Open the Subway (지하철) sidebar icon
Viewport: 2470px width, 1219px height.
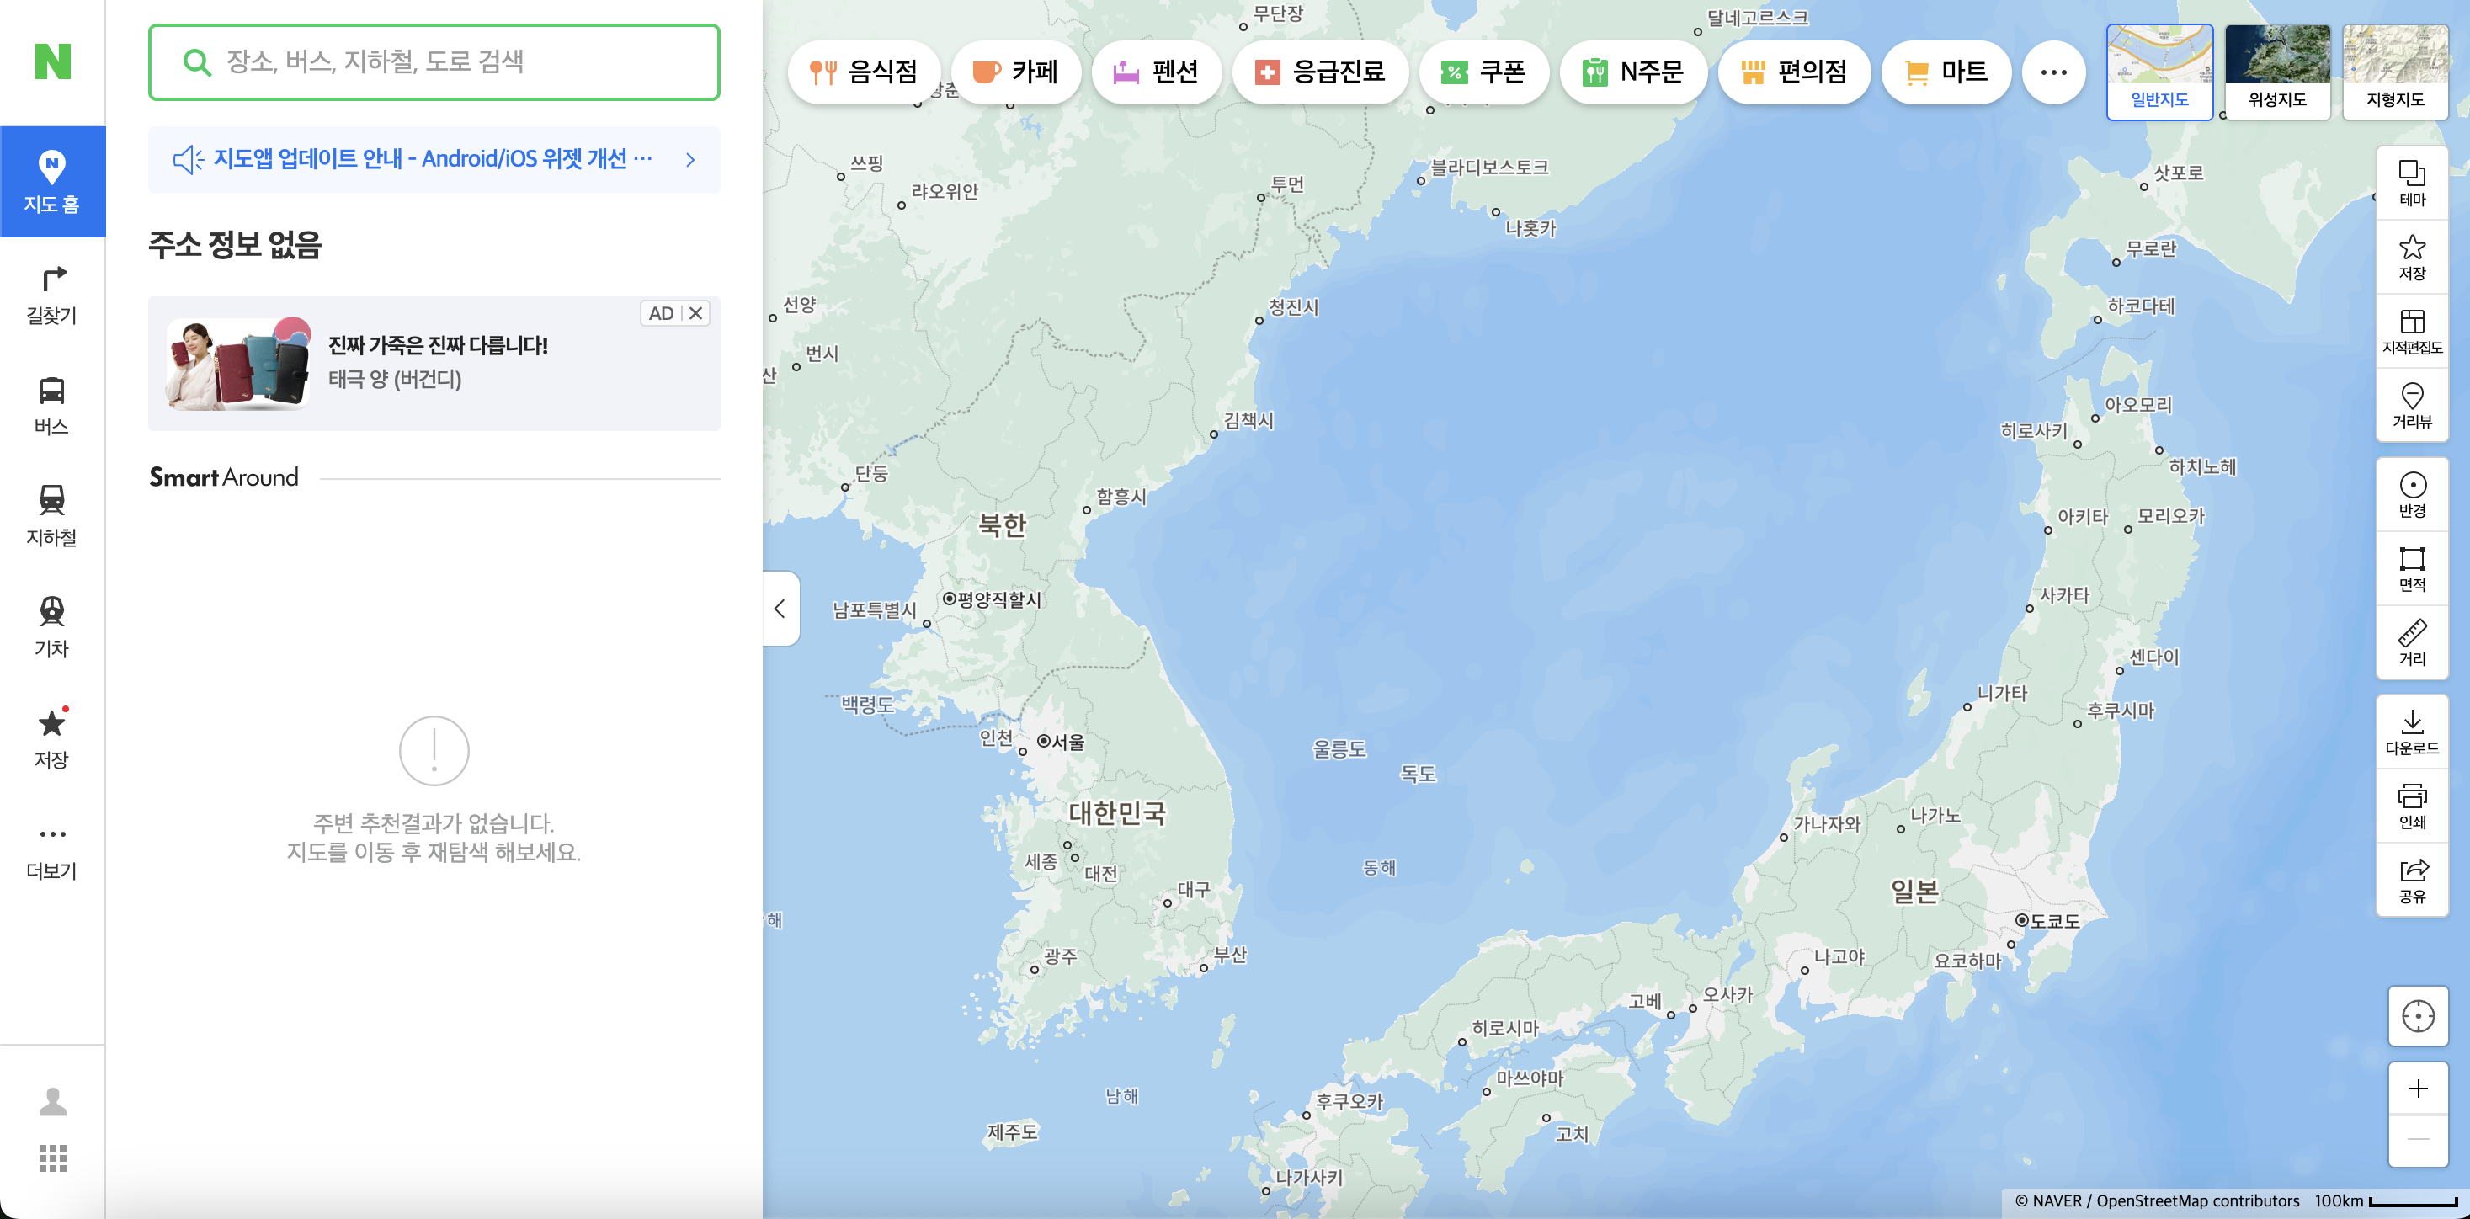(x=52, y=516)
